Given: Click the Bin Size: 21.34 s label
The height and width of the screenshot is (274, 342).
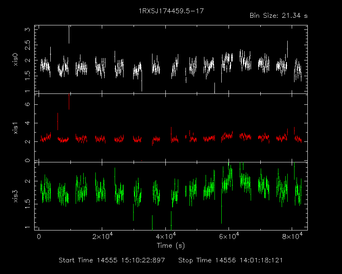Looking at the screenshot, I should [x=278, y=16].
